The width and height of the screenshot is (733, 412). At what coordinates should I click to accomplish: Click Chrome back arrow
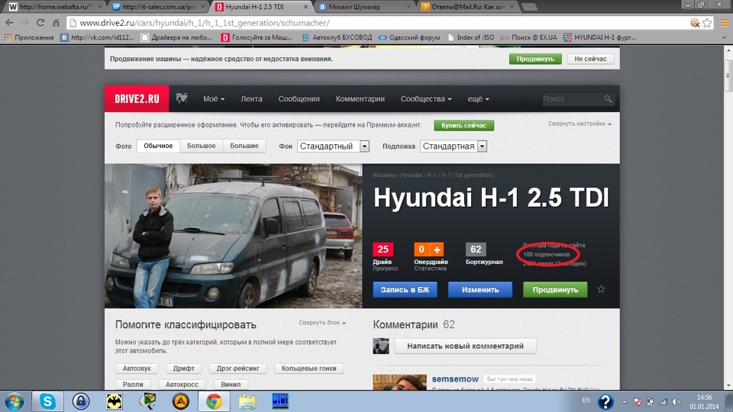point(9,23)
